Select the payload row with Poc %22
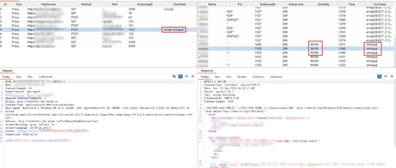 click(296, 28)
